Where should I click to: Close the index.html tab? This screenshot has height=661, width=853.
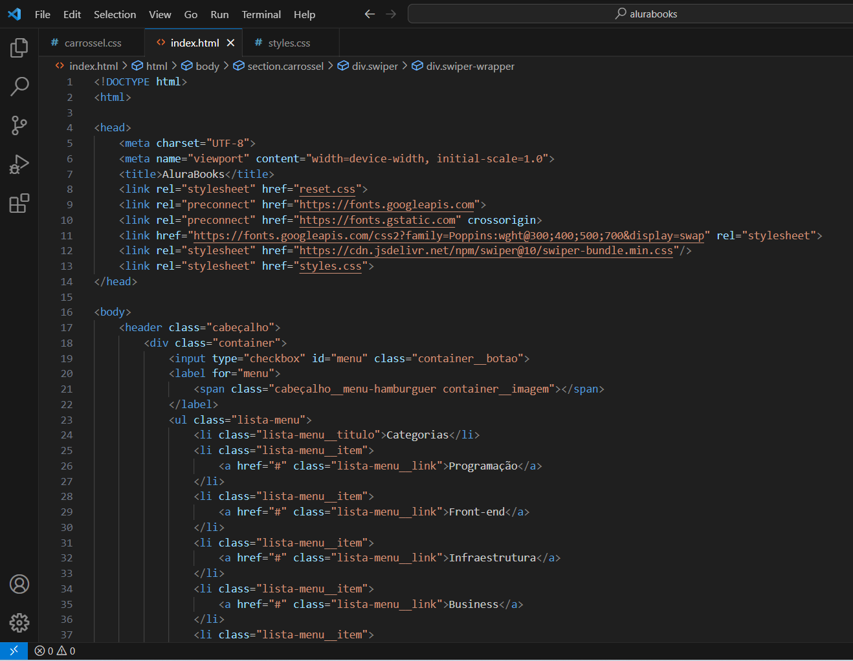[x=230, y=43]
